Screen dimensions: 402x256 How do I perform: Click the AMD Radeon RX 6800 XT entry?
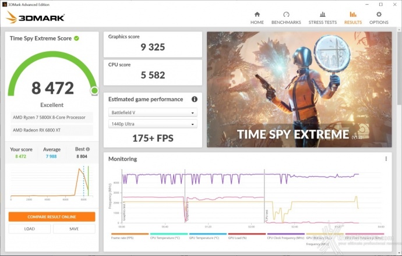52,130
